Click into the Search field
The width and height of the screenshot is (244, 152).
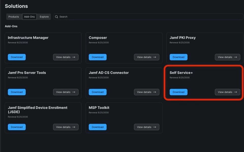tap(150, 17)
